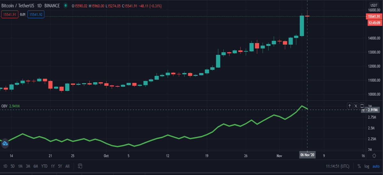
Task: Click the blue buy price 15541.92 button
Action: tap(36, 14)
